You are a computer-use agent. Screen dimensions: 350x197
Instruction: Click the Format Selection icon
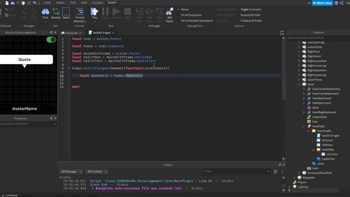[80, 11]
